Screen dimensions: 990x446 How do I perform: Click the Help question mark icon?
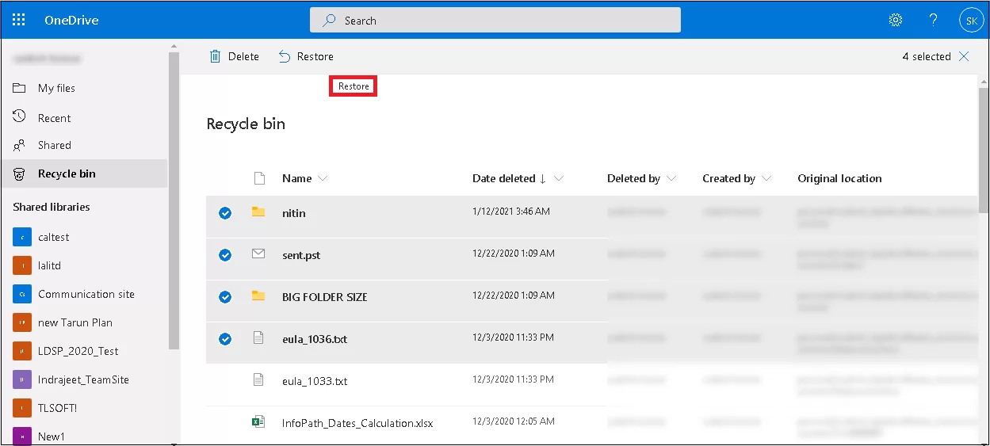click(933, 20)
